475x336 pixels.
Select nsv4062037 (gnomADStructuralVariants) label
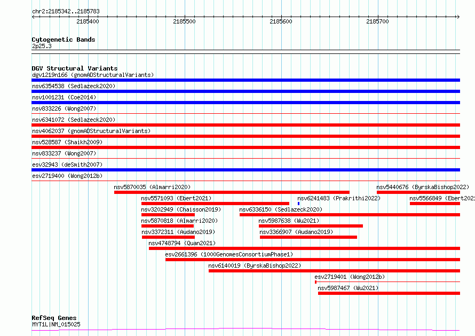[91, 131]
